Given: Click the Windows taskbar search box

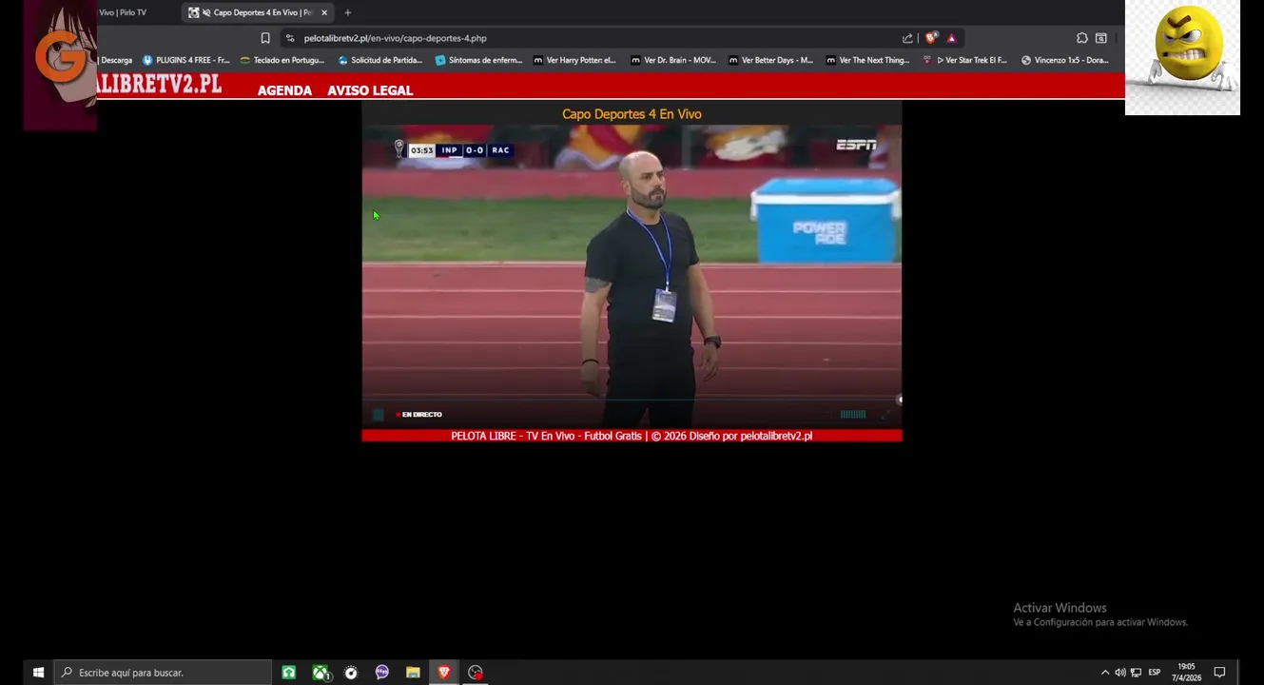Looking at the screenshot, I should click(x=163, y=673).
